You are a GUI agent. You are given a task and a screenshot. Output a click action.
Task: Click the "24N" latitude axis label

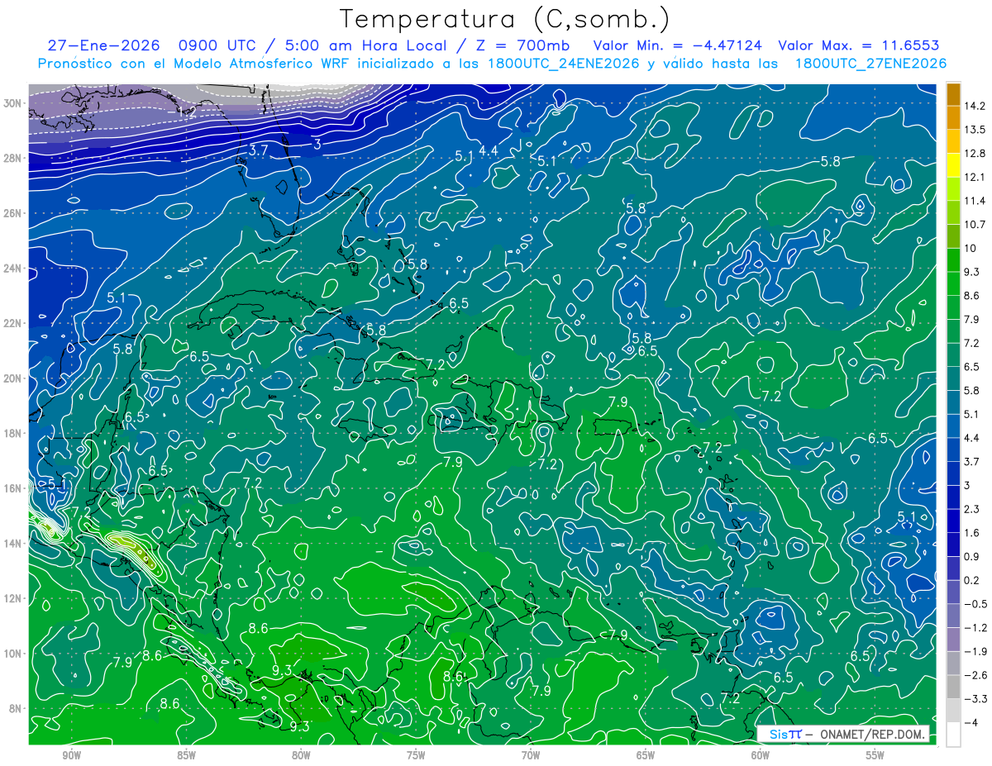point(13,269)
